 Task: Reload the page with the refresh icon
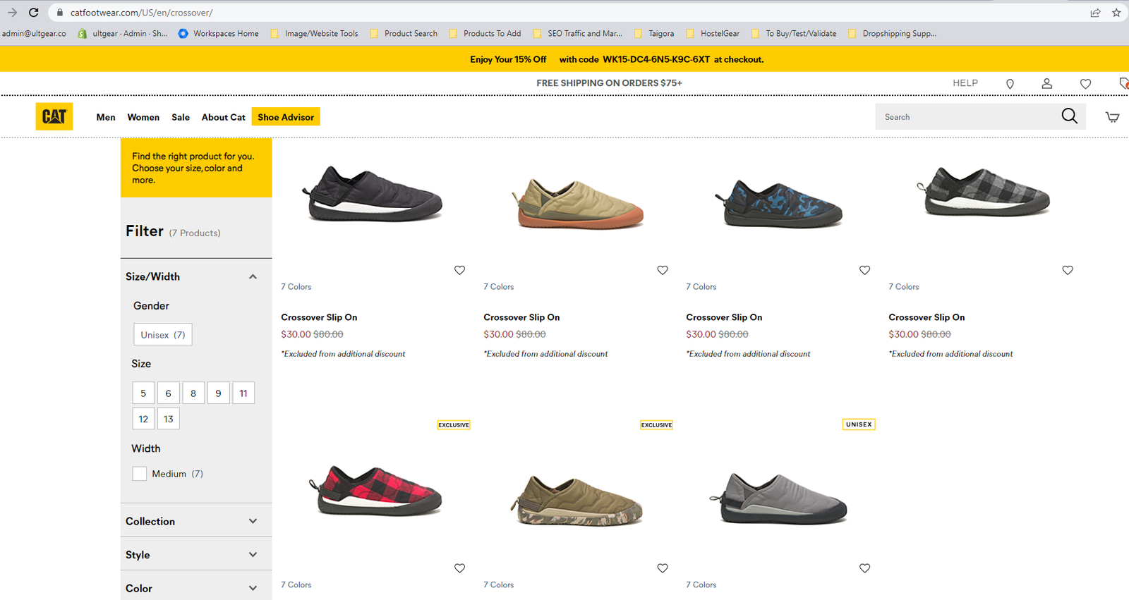tap(33, 13)
